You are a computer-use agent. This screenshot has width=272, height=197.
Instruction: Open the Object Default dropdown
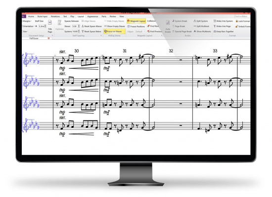140,32
